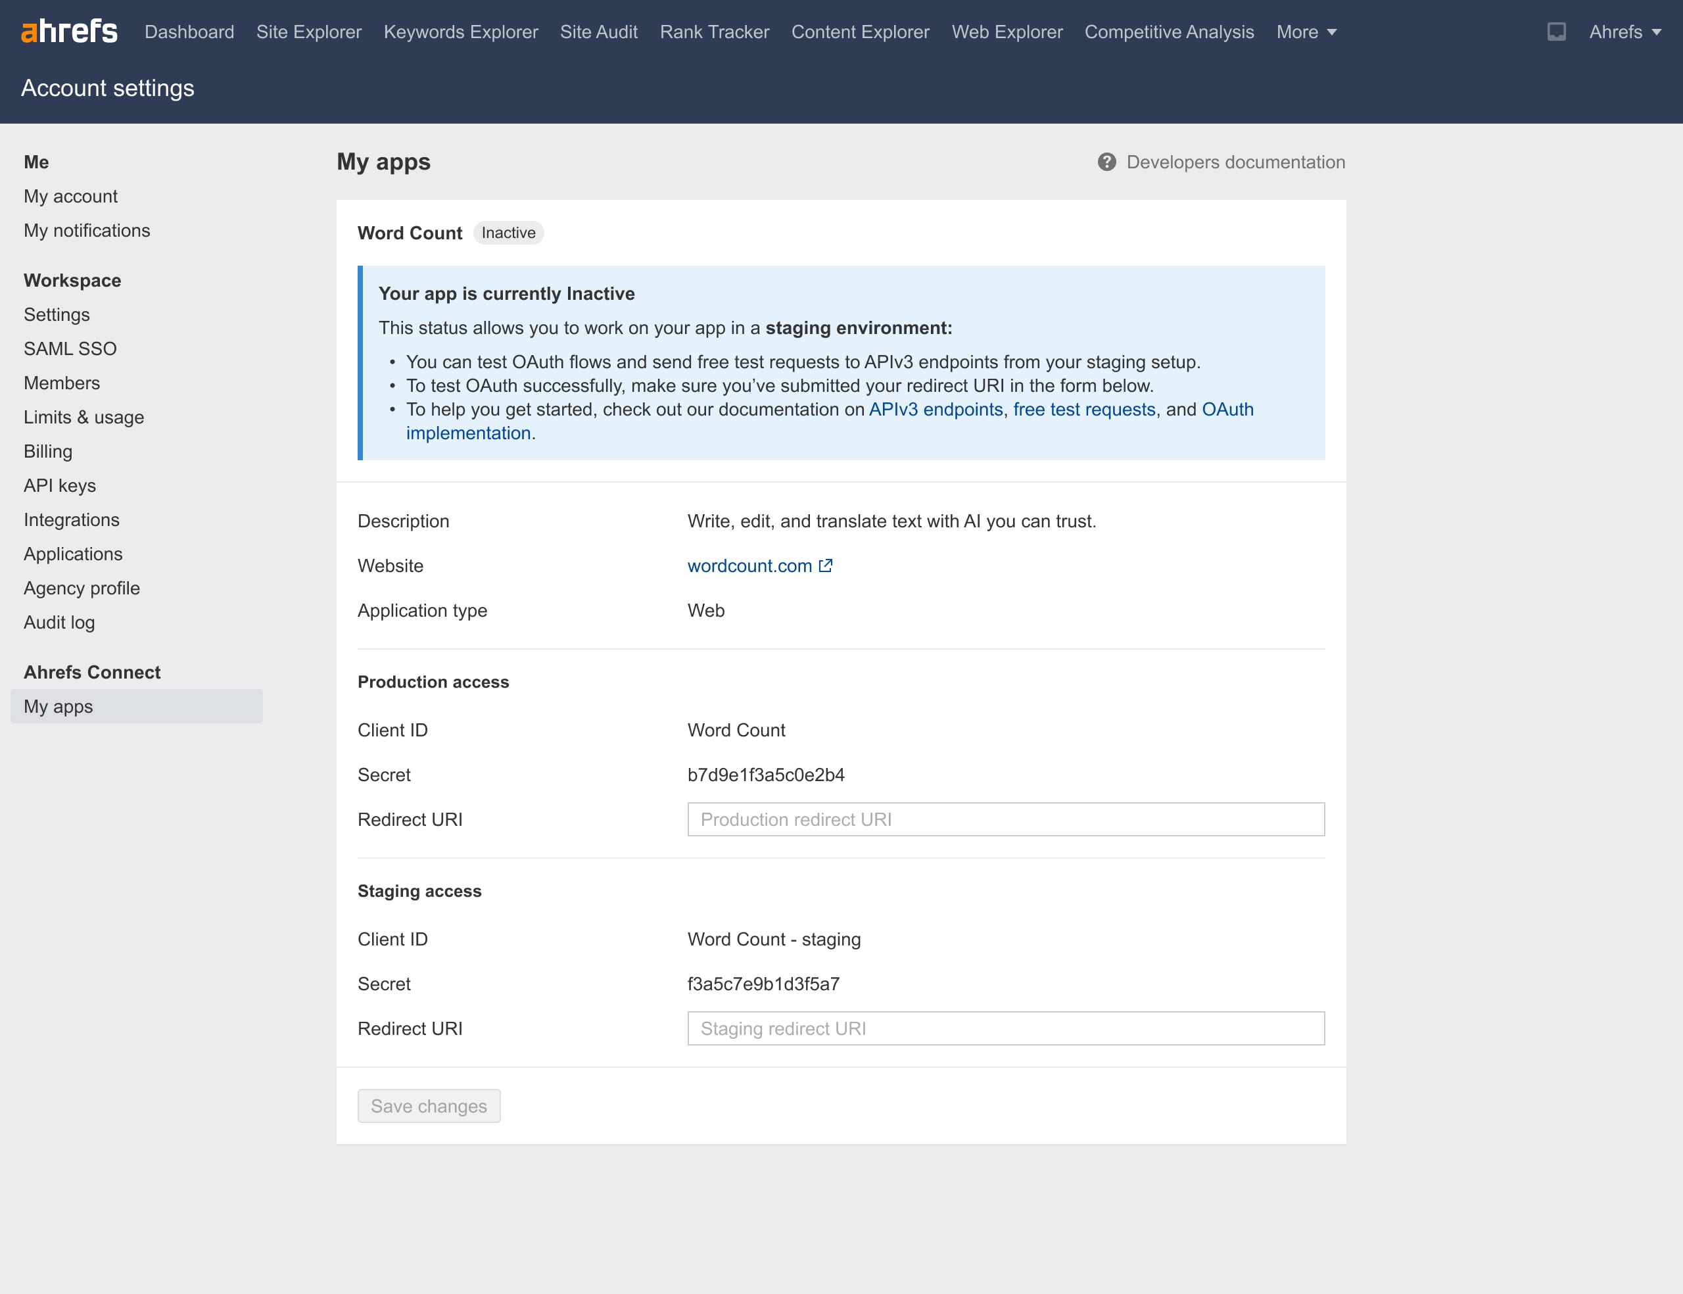Open the Ahrefs account dropdown
Screen dimensions: 1683x1294
point(1624,32)
